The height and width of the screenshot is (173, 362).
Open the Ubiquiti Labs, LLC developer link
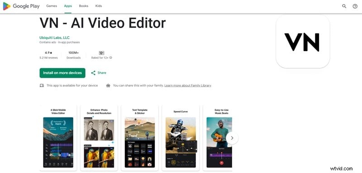[x=54, y=37]
